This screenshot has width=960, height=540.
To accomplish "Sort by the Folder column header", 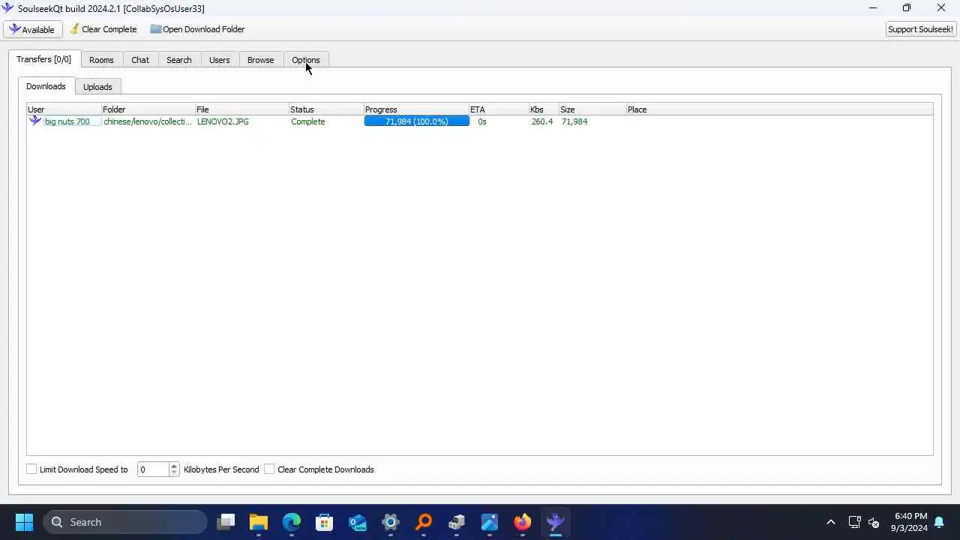I will click(x=148, y=109).
